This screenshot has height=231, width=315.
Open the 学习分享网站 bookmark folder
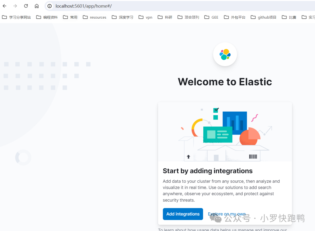pos(16,17)
